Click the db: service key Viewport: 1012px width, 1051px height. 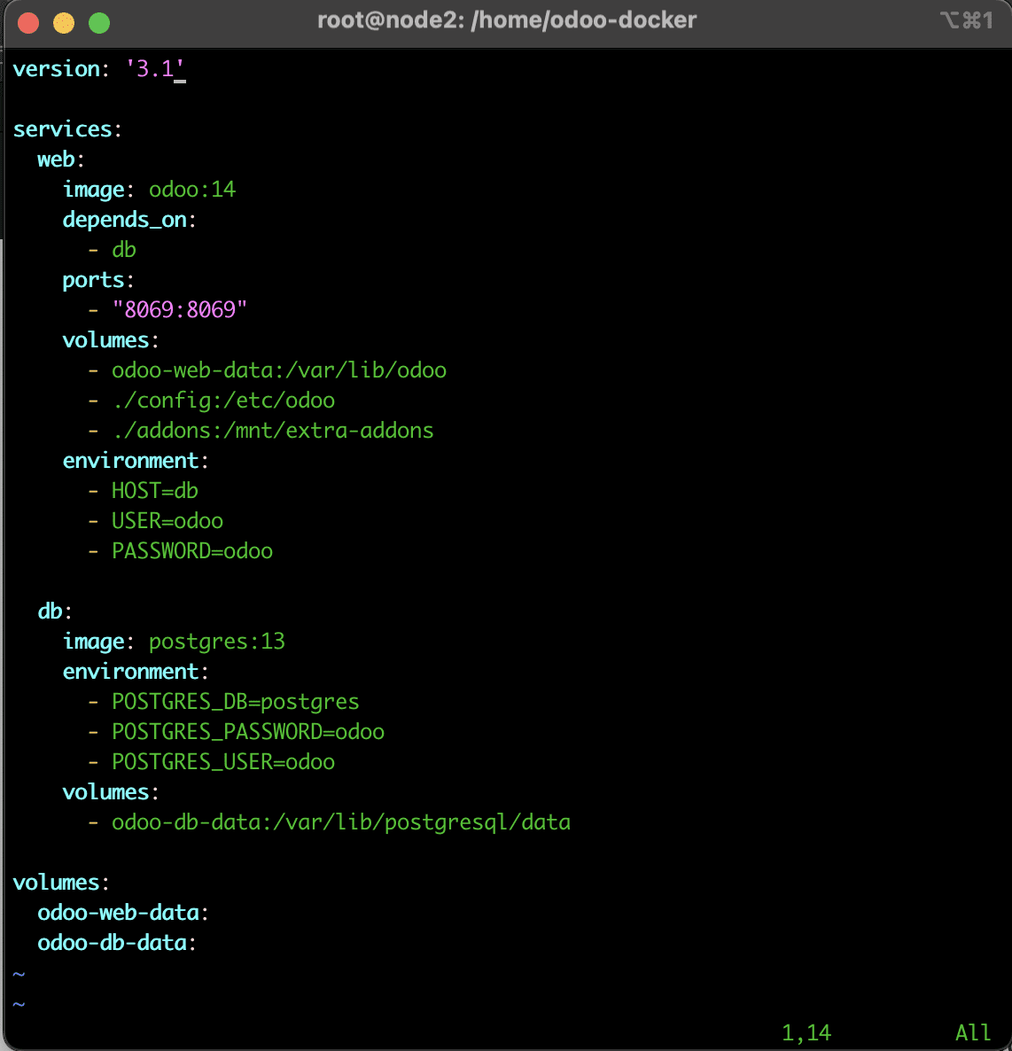pyautogui.click(x=51, y=611)
